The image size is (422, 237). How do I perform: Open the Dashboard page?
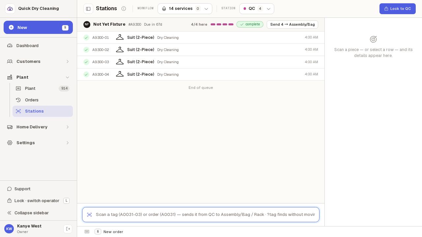pos(38,45)
